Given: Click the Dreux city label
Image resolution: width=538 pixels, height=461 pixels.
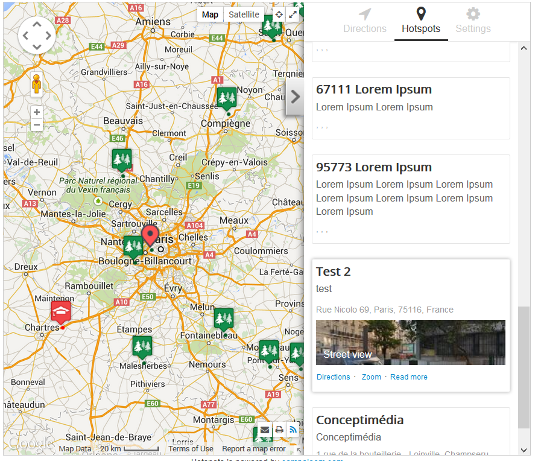Looking at the screenshot, I should (26, 267).
